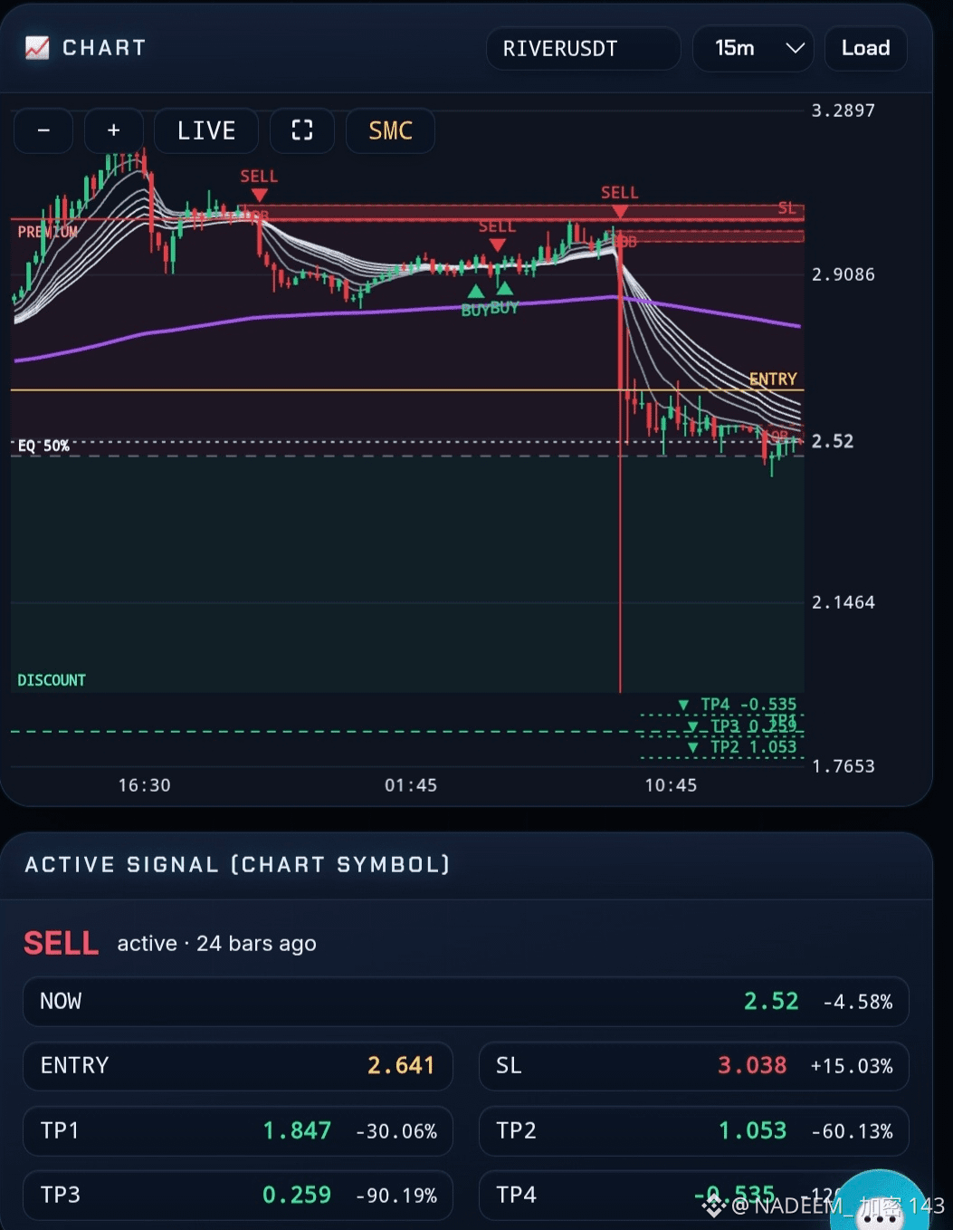Click the 10:45 time axis label
Screen dimensions: 953x1230
pyautogui.click(x=671, y=785)
